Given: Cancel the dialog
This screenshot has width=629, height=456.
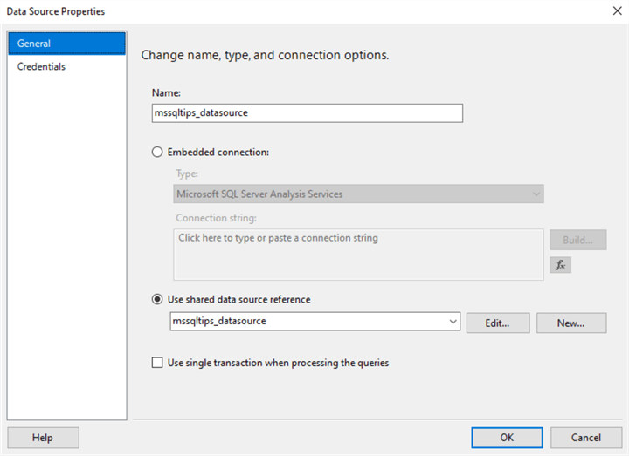Looking at the screenshot, I should point(586,438).
